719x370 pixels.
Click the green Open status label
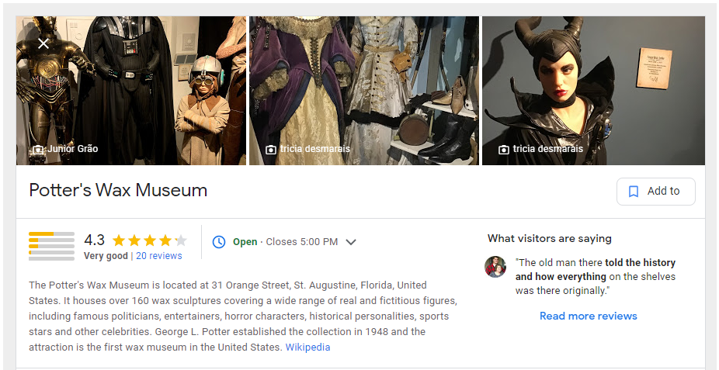(x=245, y=242)
